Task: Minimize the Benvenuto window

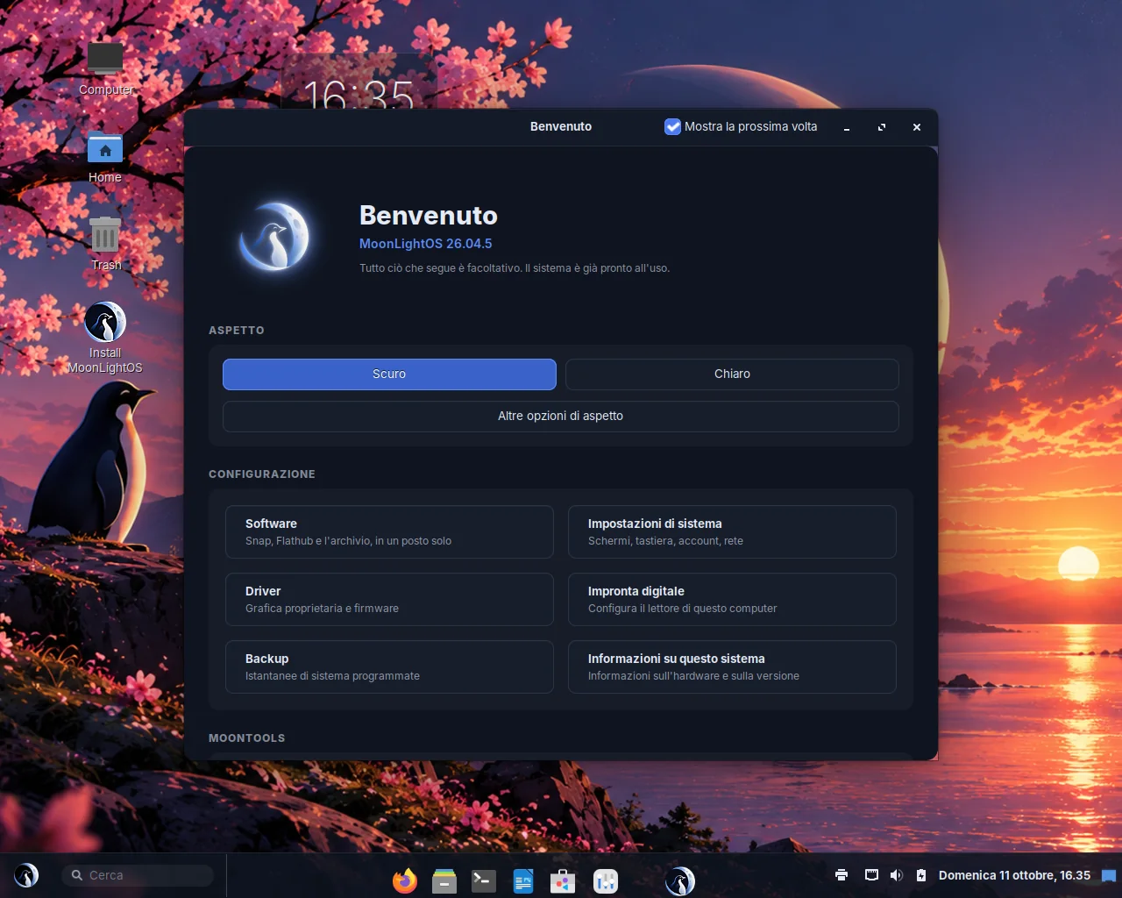Action: click(x=846, y=127)
